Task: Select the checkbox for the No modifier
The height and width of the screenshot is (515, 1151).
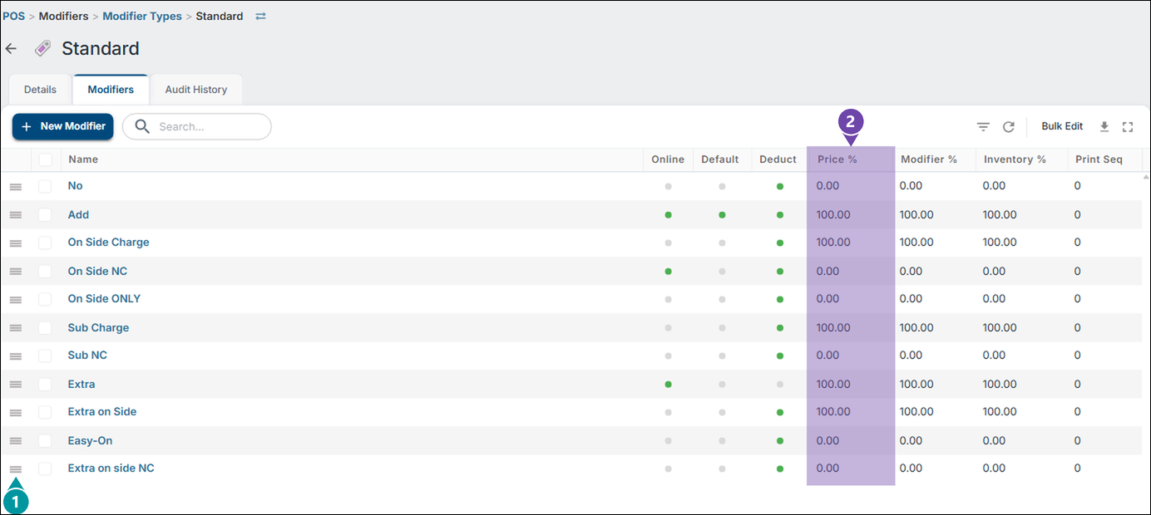Action: click(45, 187)
